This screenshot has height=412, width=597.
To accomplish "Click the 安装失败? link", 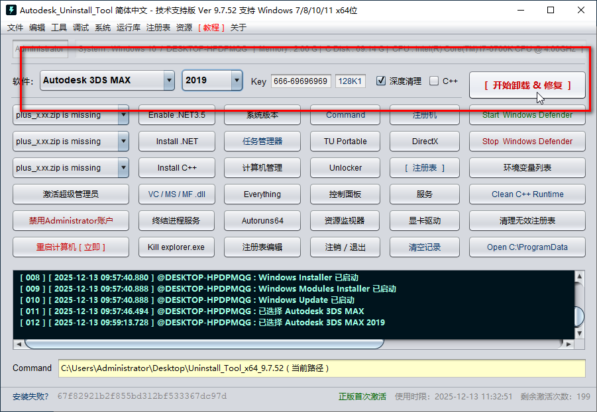I will pos(30,397).
